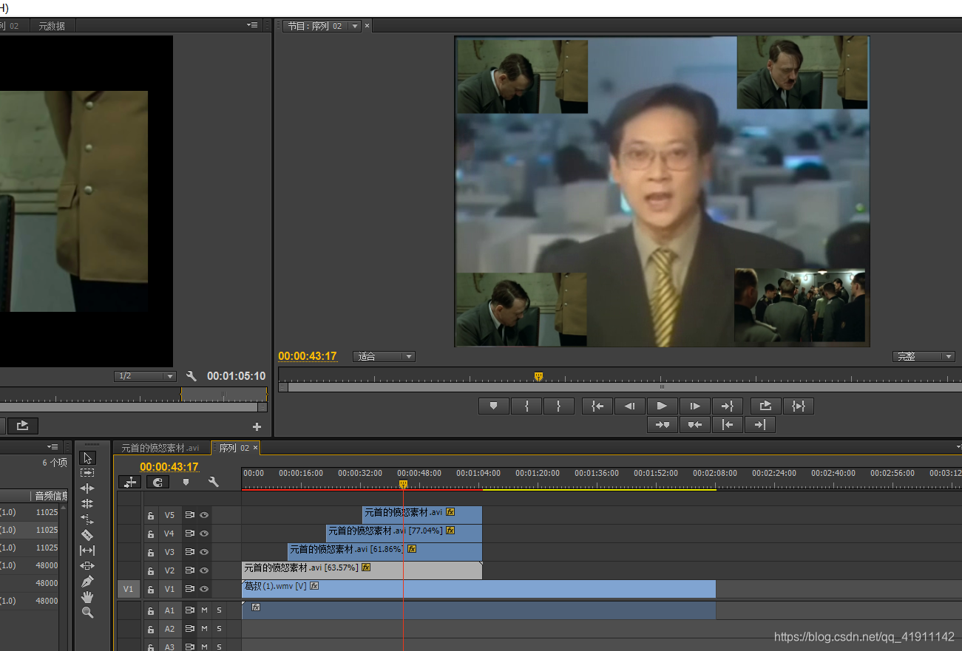The image size is (962, 651).
Task: Switch to the 元数据 tab
Action: (52, 26)
